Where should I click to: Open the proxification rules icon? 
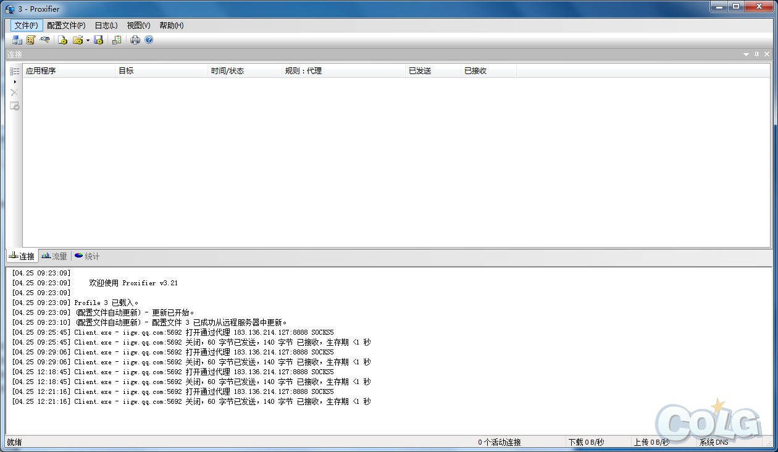(x=31, y=40)
